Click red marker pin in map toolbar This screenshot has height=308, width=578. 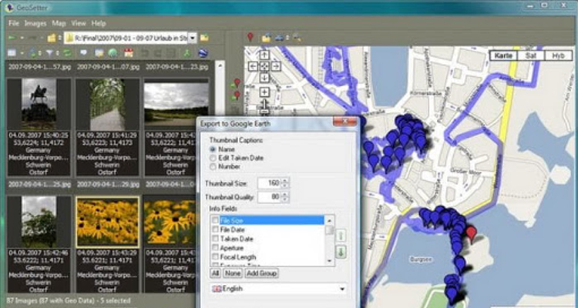coord(250,37)
